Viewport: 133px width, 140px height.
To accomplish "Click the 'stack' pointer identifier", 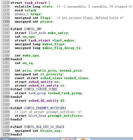I will (x=31, y=10).
